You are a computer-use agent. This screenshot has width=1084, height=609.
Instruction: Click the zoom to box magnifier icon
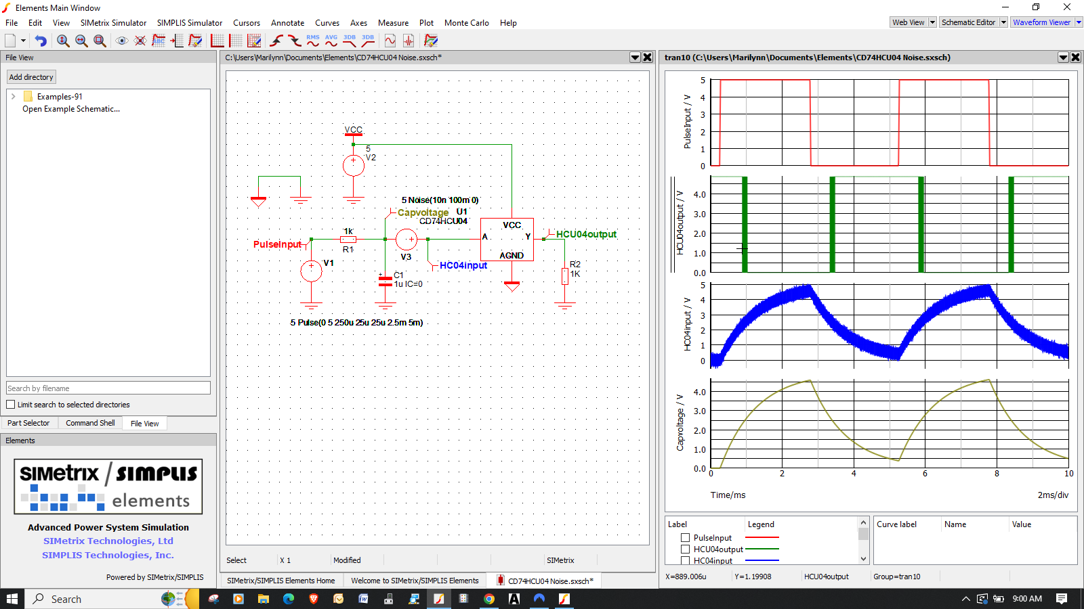(100, 41)
